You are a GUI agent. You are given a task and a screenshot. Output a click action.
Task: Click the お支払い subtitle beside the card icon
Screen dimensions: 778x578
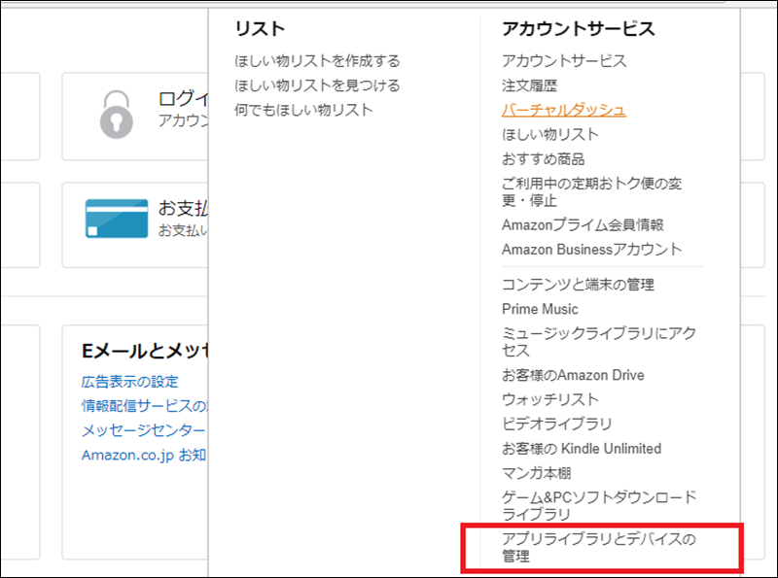[x=183, y=230]
